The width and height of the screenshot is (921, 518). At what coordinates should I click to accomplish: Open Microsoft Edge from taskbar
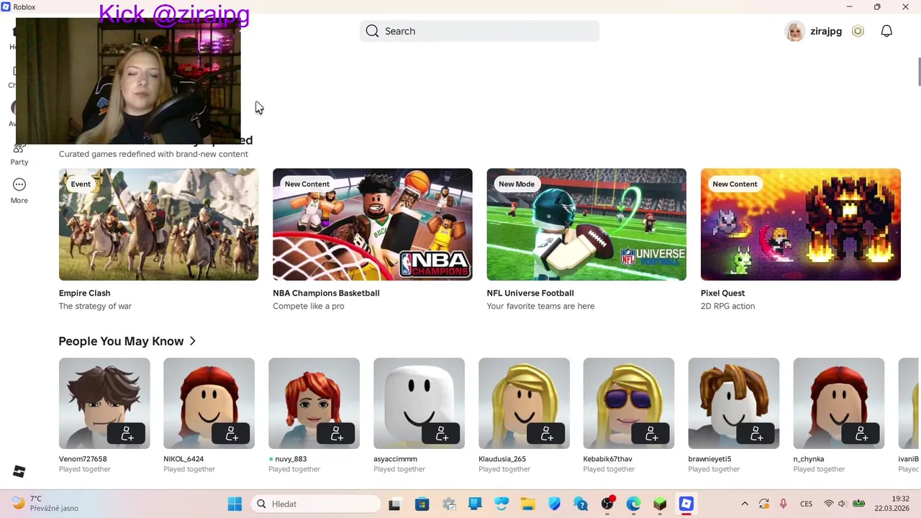pyautogui.click(x=633, y=504)
